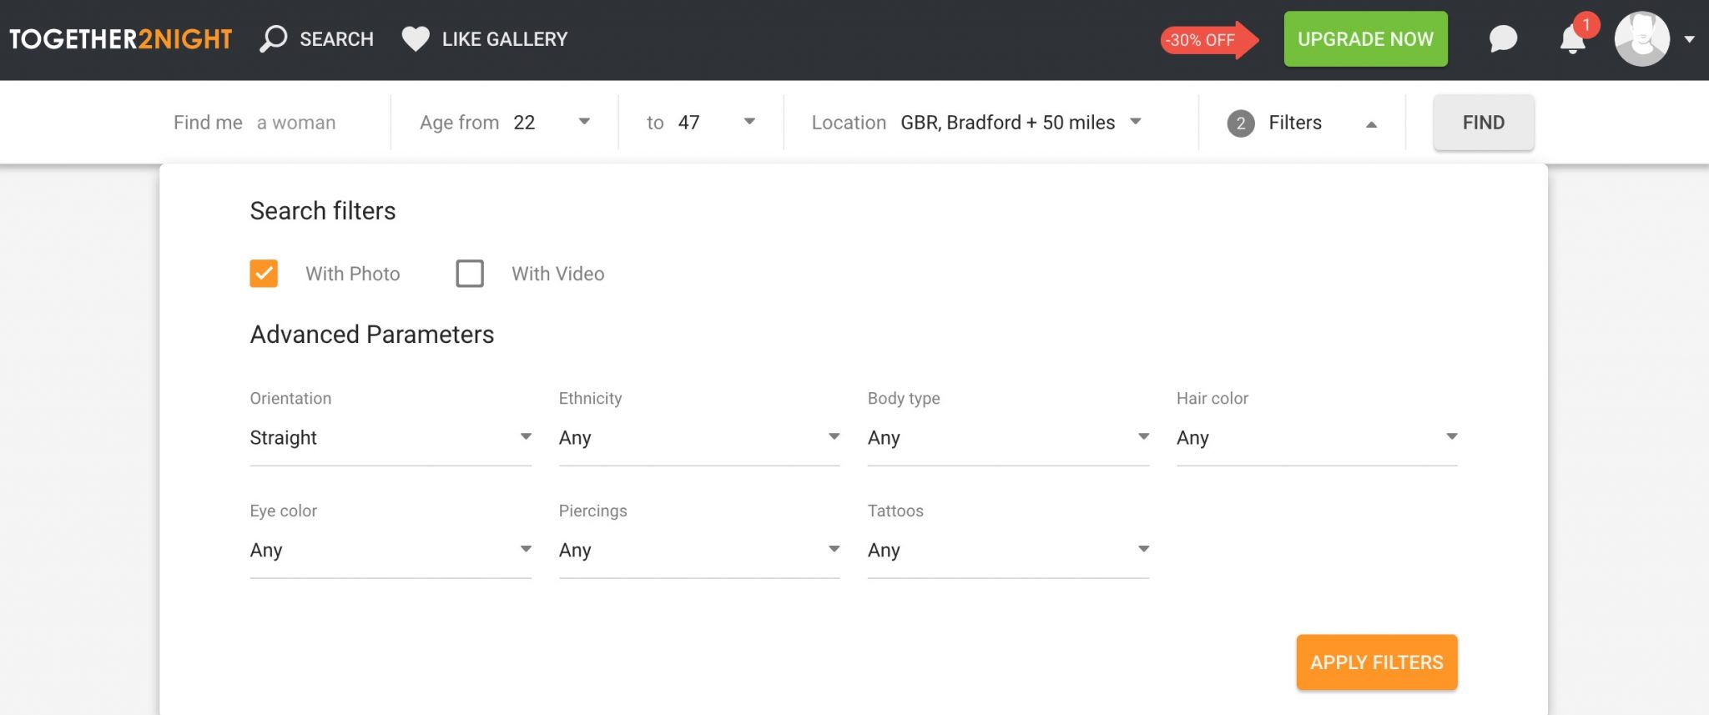
Task: Open the Location dropdown
Action: [976, 123]
